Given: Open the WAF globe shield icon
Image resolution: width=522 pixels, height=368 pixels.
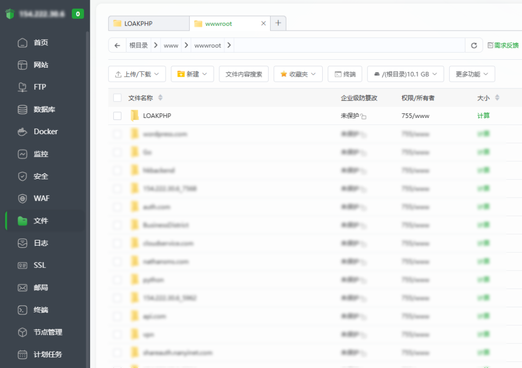Looking at the screenshot, I should [x=22, y=199].
